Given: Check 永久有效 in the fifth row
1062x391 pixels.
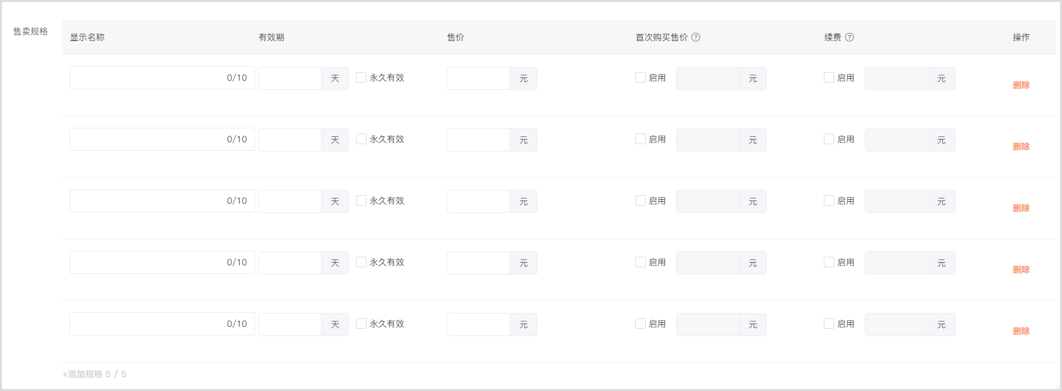Looking at the screenshot, I should [361, 324].
